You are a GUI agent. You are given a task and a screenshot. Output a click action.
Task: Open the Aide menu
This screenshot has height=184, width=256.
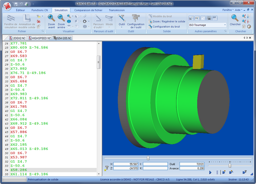pyautogui.click(x=239, y=10)
